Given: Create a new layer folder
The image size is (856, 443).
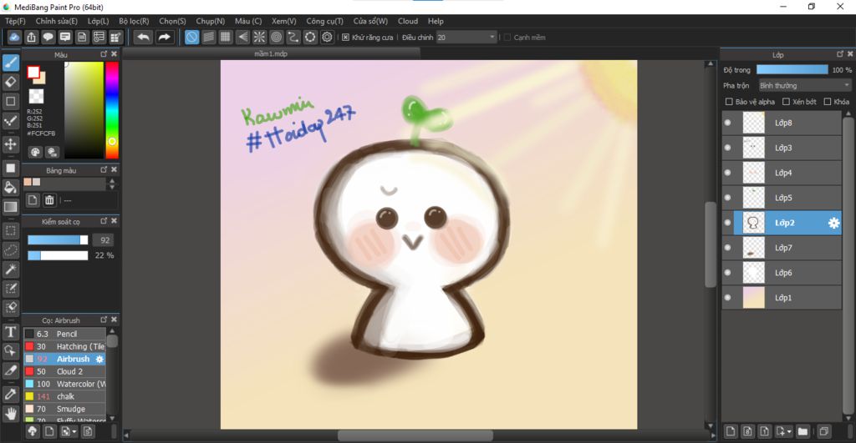Looking at the screenshot, I should click(802, 431).
